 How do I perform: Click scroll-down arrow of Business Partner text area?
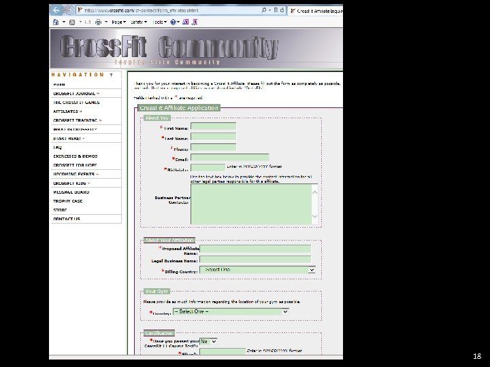[x=314, y=216]
